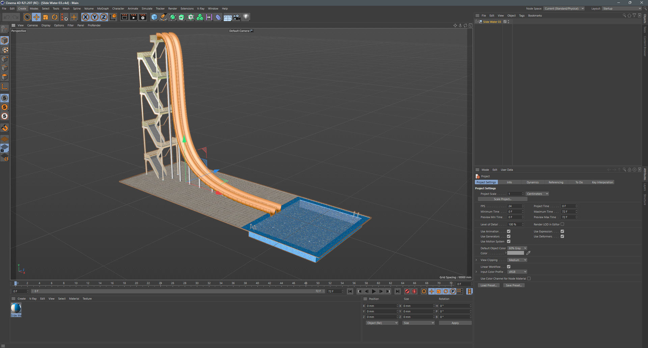Screen dimensions: 648x348
Task: Open Input Color Profile sRGB dropdown
Action: click(517, 272)
